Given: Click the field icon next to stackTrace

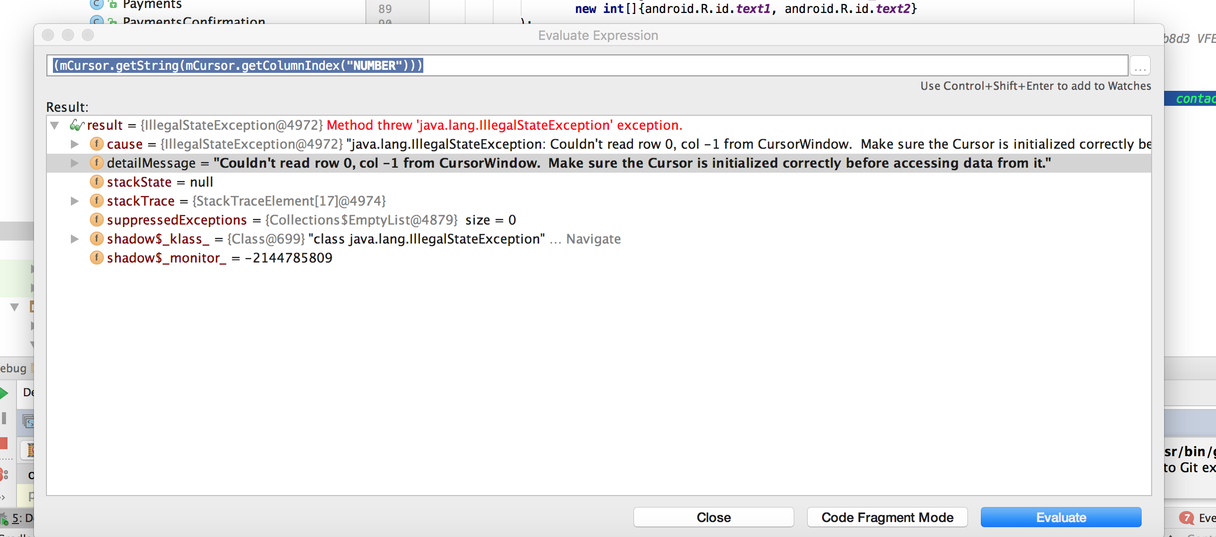Looking at the screenshot, I should [96, 201].
